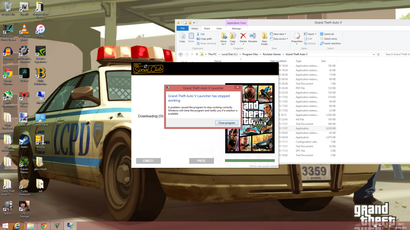Viewport: 410px width, 230px height.
Task: Select the Papers, Please desktop icon
Action: point(24,99)
